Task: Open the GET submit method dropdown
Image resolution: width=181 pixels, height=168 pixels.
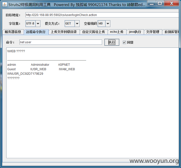Action: (x=77, y=23)
